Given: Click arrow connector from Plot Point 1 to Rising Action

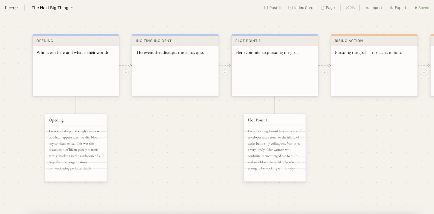Looking at the screenshot, I should tap(324, 65).
